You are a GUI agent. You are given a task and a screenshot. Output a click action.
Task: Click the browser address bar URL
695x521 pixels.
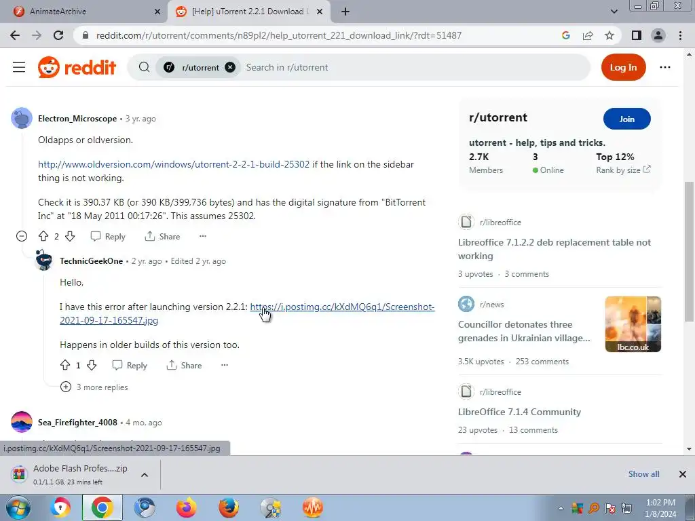pos(279,35)
